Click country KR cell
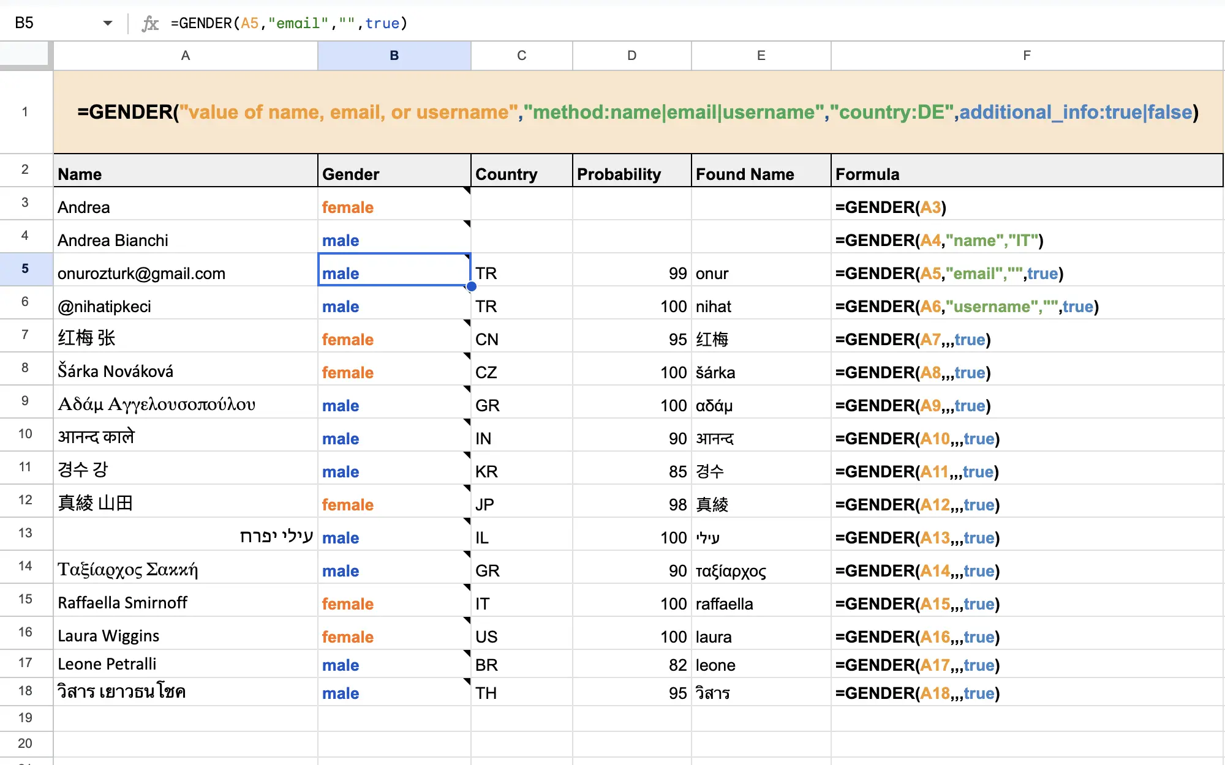This screenshot has height=765, width=1225. (x=522, y=468)
